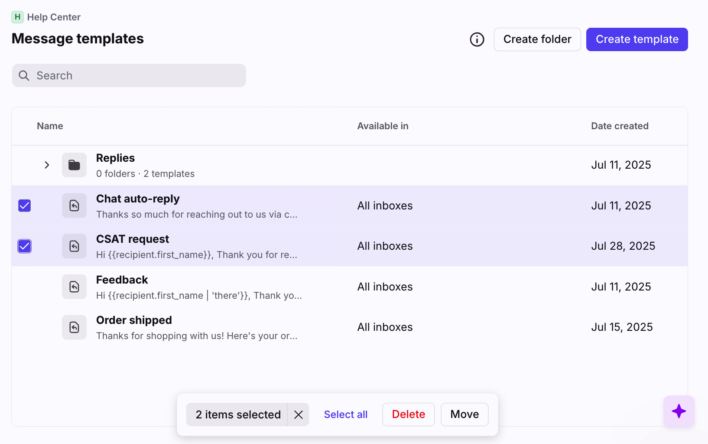Click the CSAT request template icon
The image size is (708, 444).
74,246
